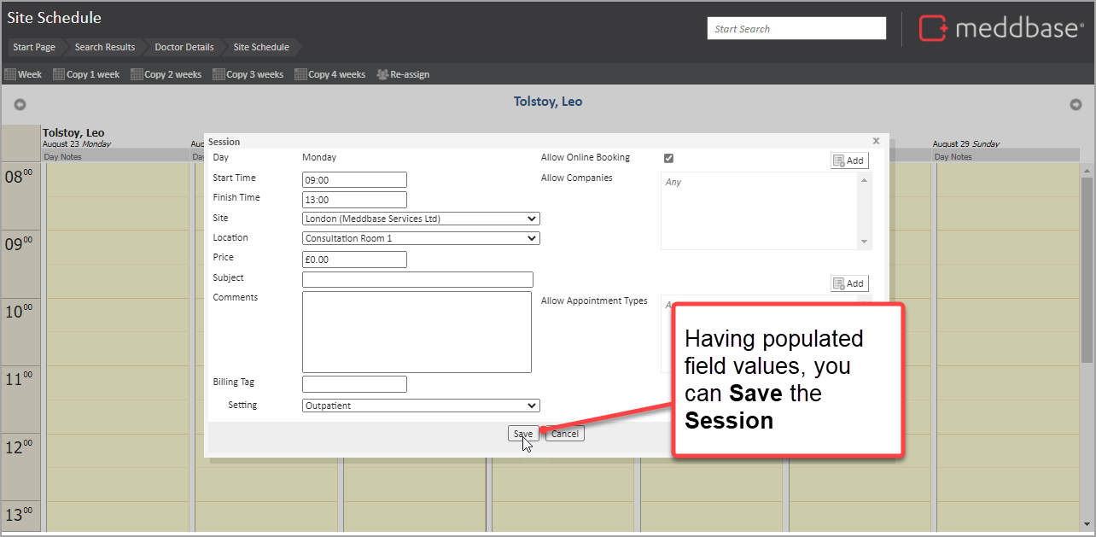Save the Session

[522, 434]
